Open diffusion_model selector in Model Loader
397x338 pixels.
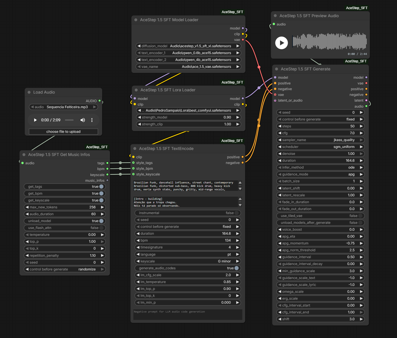pos(189,46)
